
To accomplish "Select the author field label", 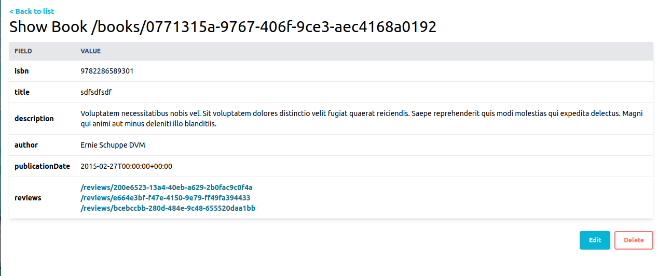I will pos(26,145).
